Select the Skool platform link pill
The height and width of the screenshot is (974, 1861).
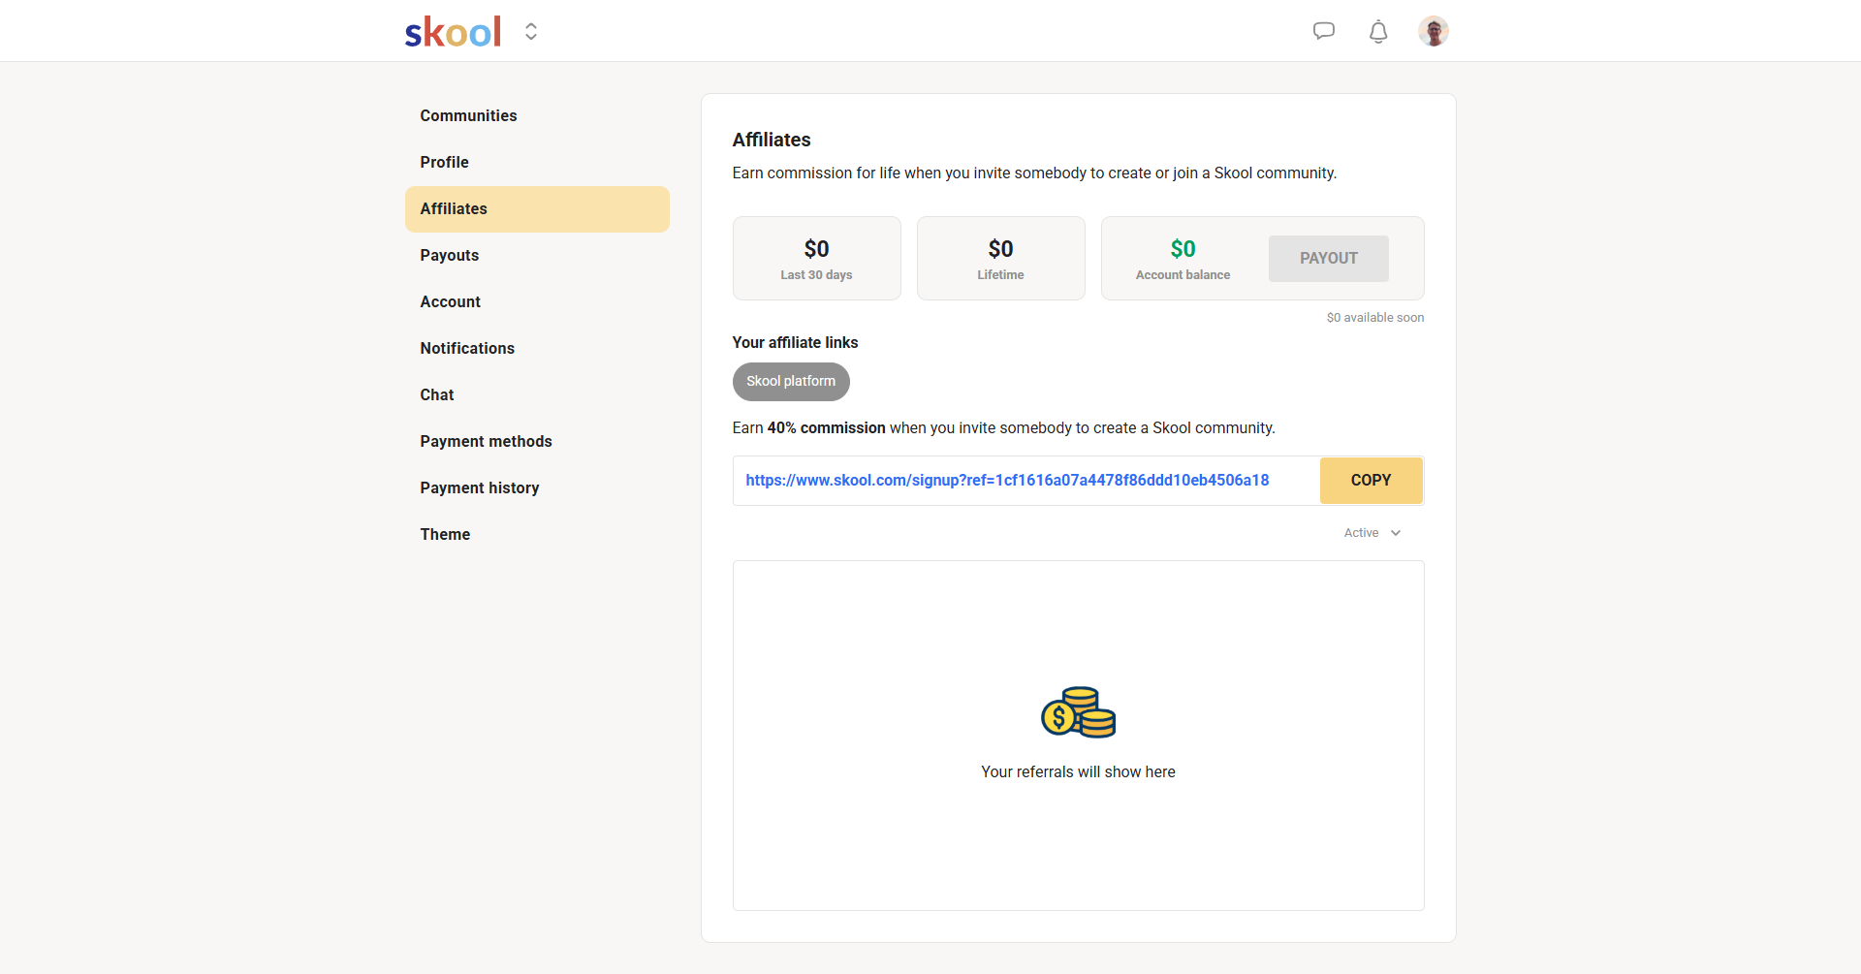tap(791, 382)
